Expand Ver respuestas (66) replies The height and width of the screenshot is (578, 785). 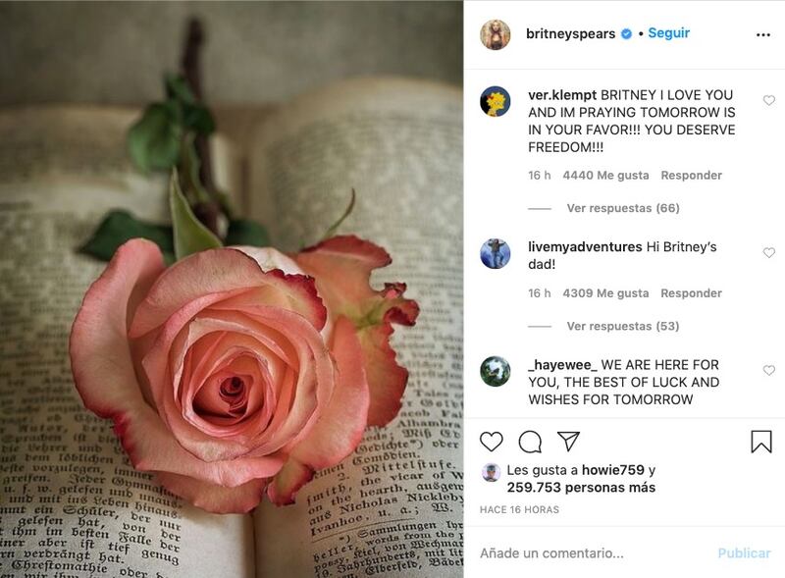[623, 208]
